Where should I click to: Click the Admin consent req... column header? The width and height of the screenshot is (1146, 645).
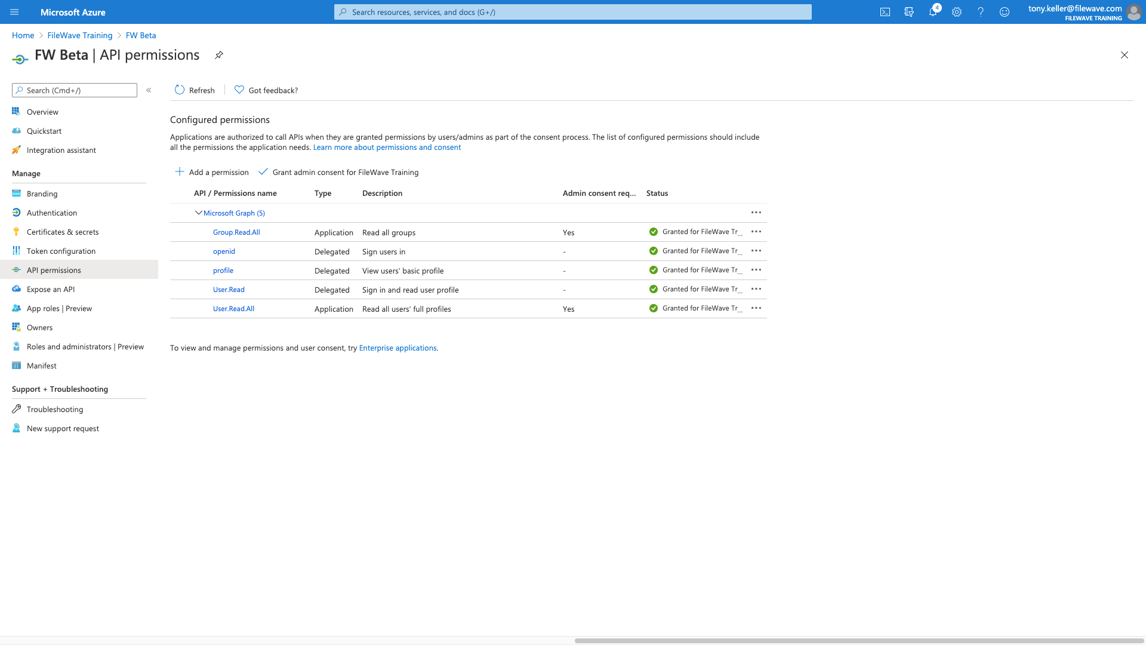click(599, 193)
